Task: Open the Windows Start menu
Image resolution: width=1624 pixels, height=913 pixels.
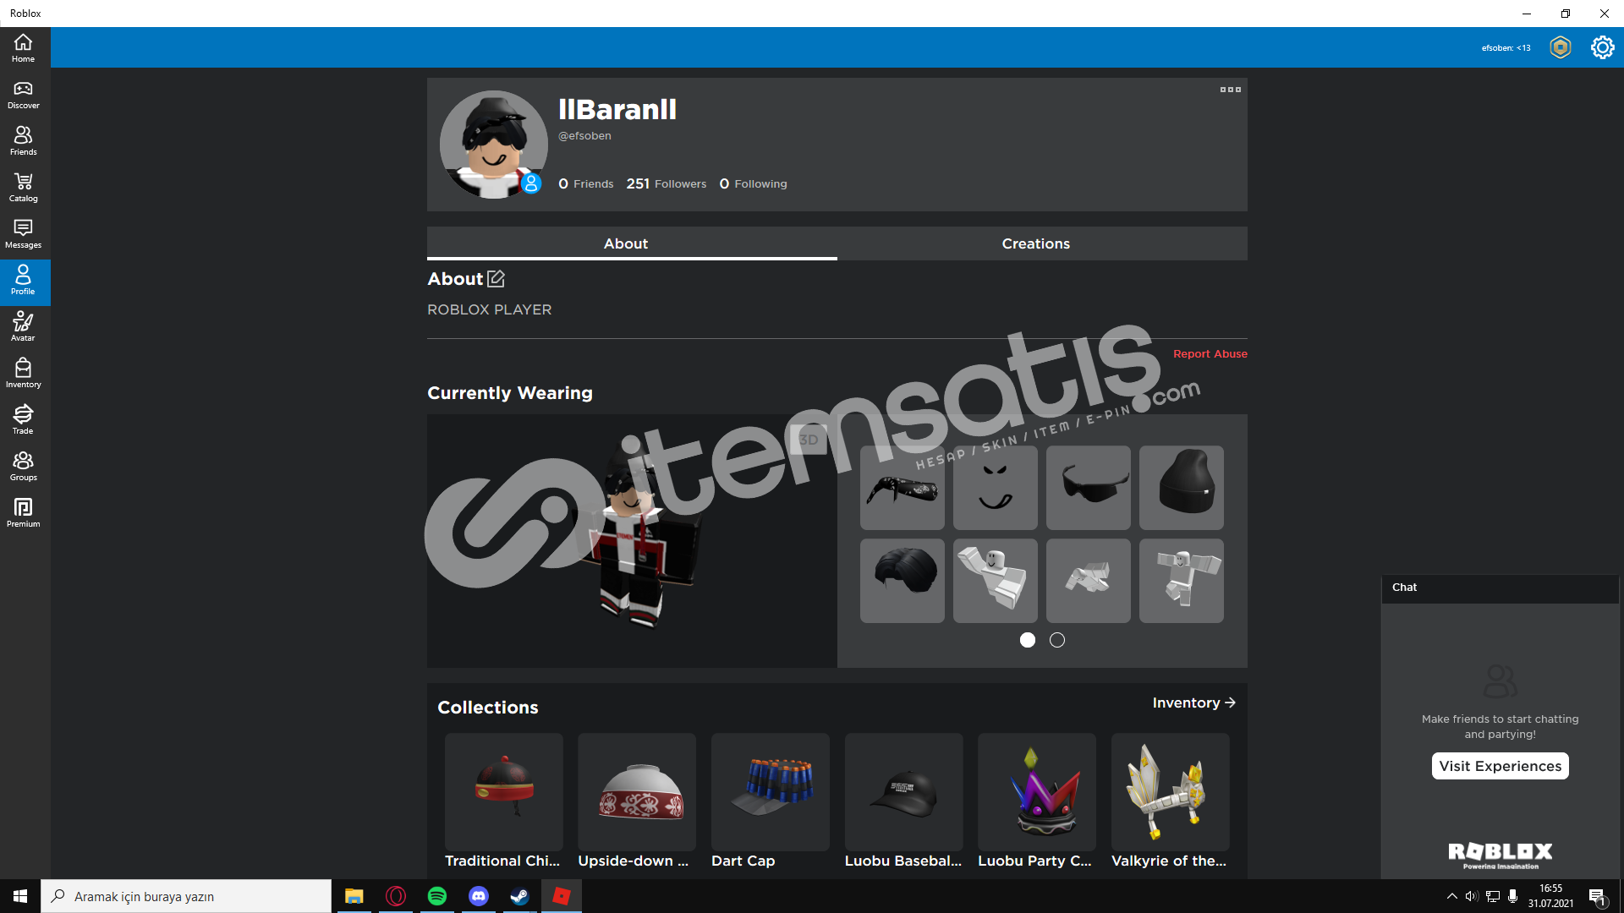Action: (x=20, y=896)
